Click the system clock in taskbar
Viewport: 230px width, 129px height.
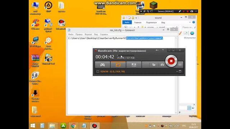(194, 126)
